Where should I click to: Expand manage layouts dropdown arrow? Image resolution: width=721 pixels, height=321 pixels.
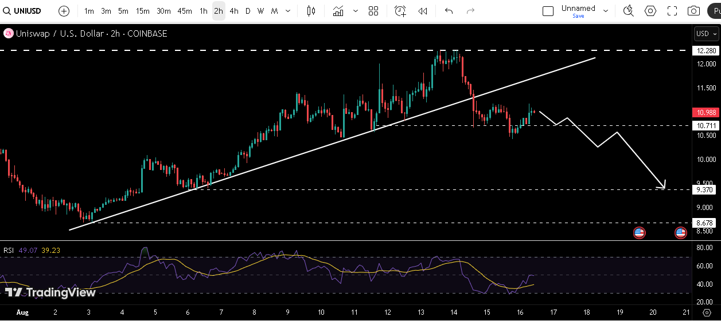[x=606, y=11]
